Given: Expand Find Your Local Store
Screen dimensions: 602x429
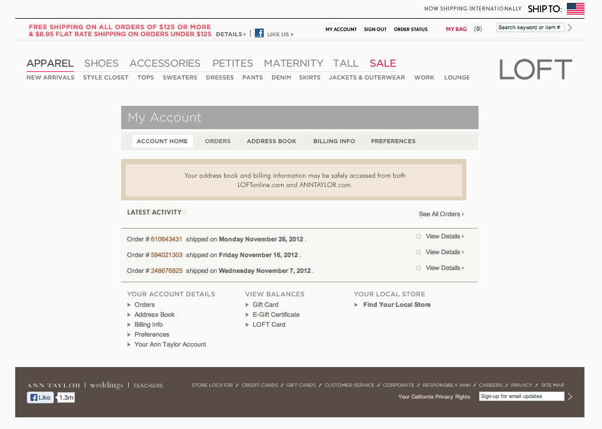Looking at the screenshot, I should click(x=397, y=305).
